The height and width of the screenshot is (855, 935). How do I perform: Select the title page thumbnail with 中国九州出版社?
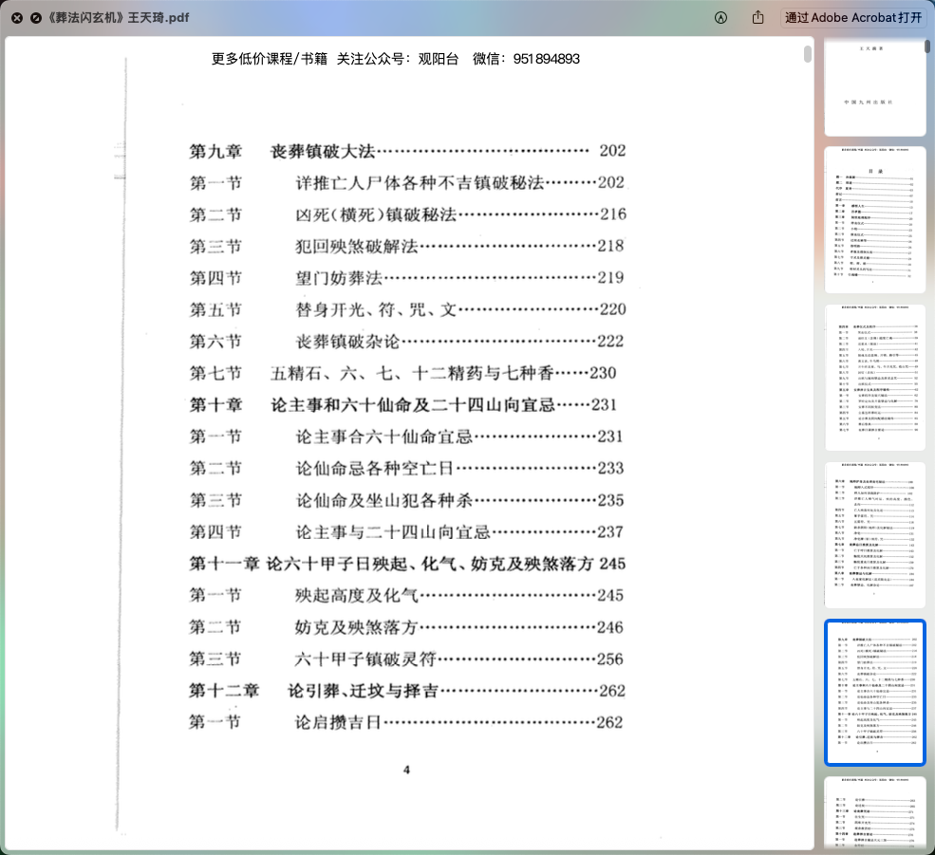875,87
